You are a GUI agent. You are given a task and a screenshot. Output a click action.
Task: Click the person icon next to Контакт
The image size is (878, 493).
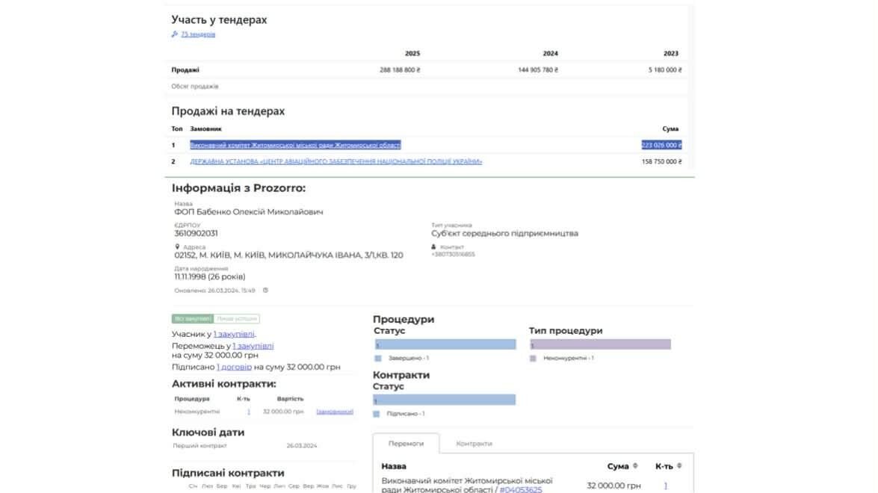coord(433,246)
